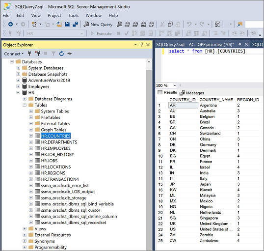Click the Filter funnel icon in Object Explorer
The width and height of the screenshot is (264, 251).
coord(53,54)
